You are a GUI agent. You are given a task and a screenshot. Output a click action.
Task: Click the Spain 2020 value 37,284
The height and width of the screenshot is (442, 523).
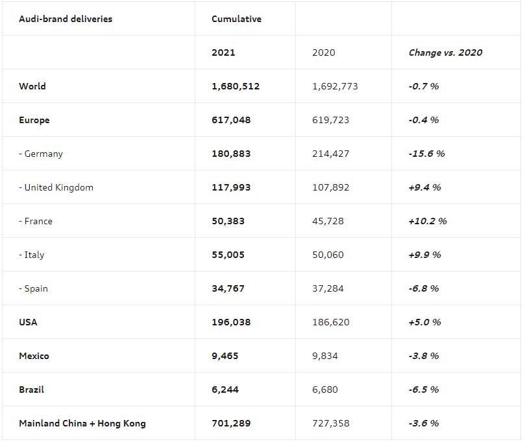(x=328, y=288)
